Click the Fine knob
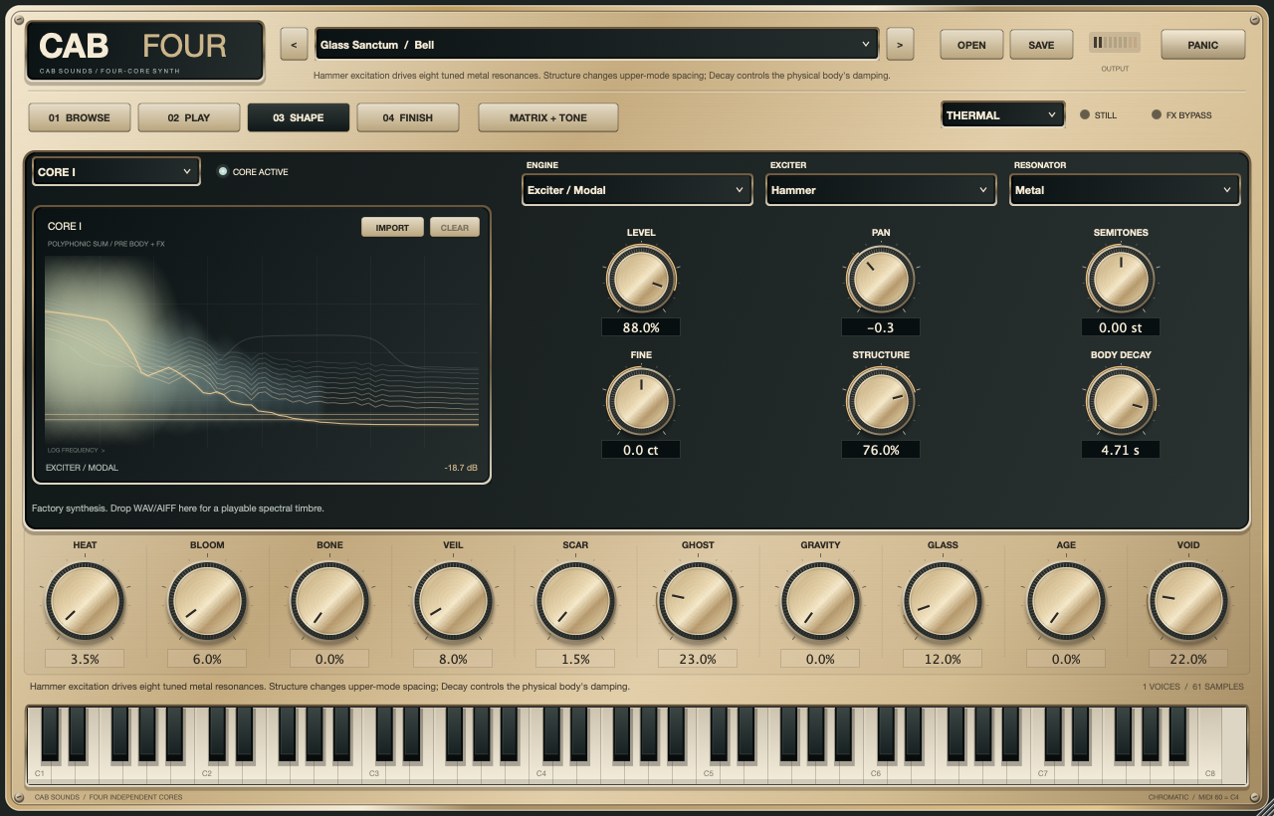This screenshot has width=1274, height=816. (641, 400)
